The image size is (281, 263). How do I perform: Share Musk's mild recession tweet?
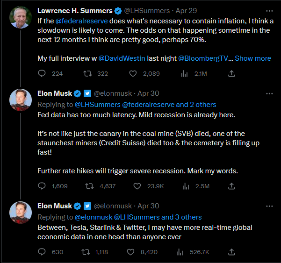pyautogui.click(x=231, y=186)
